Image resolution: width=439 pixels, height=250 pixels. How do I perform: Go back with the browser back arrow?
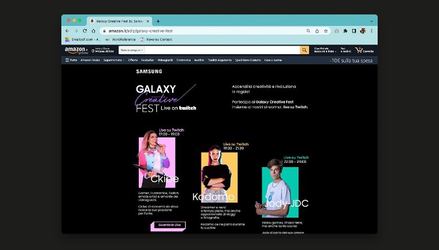[67, 31]
